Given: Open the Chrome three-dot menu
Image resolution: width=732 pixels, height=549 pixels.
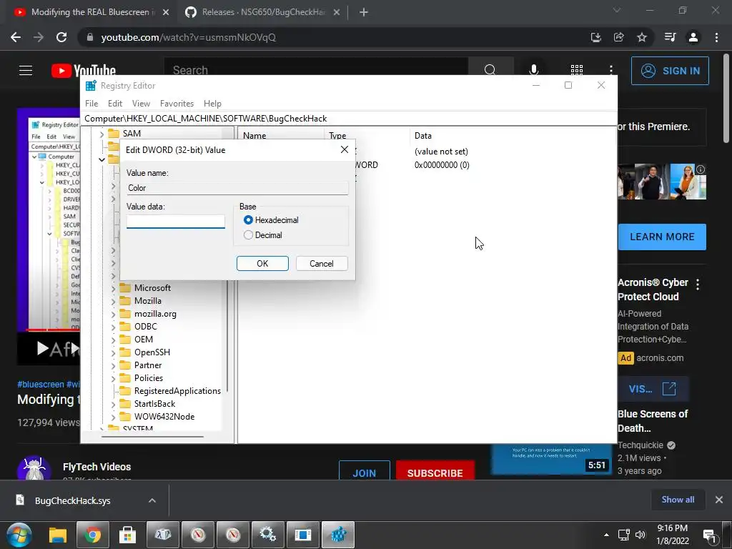Looking at the screenshot, I should 716,37.
